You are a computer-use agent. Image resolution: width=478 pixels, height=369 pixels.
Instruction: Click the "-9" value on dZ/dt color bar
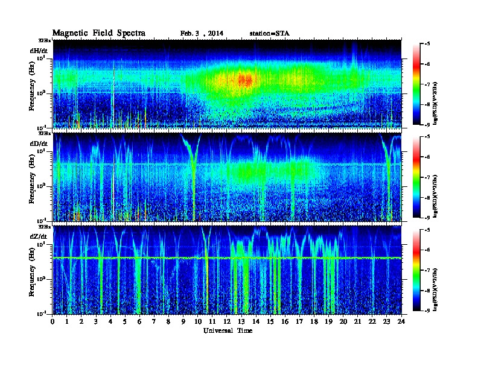[427, 311]
